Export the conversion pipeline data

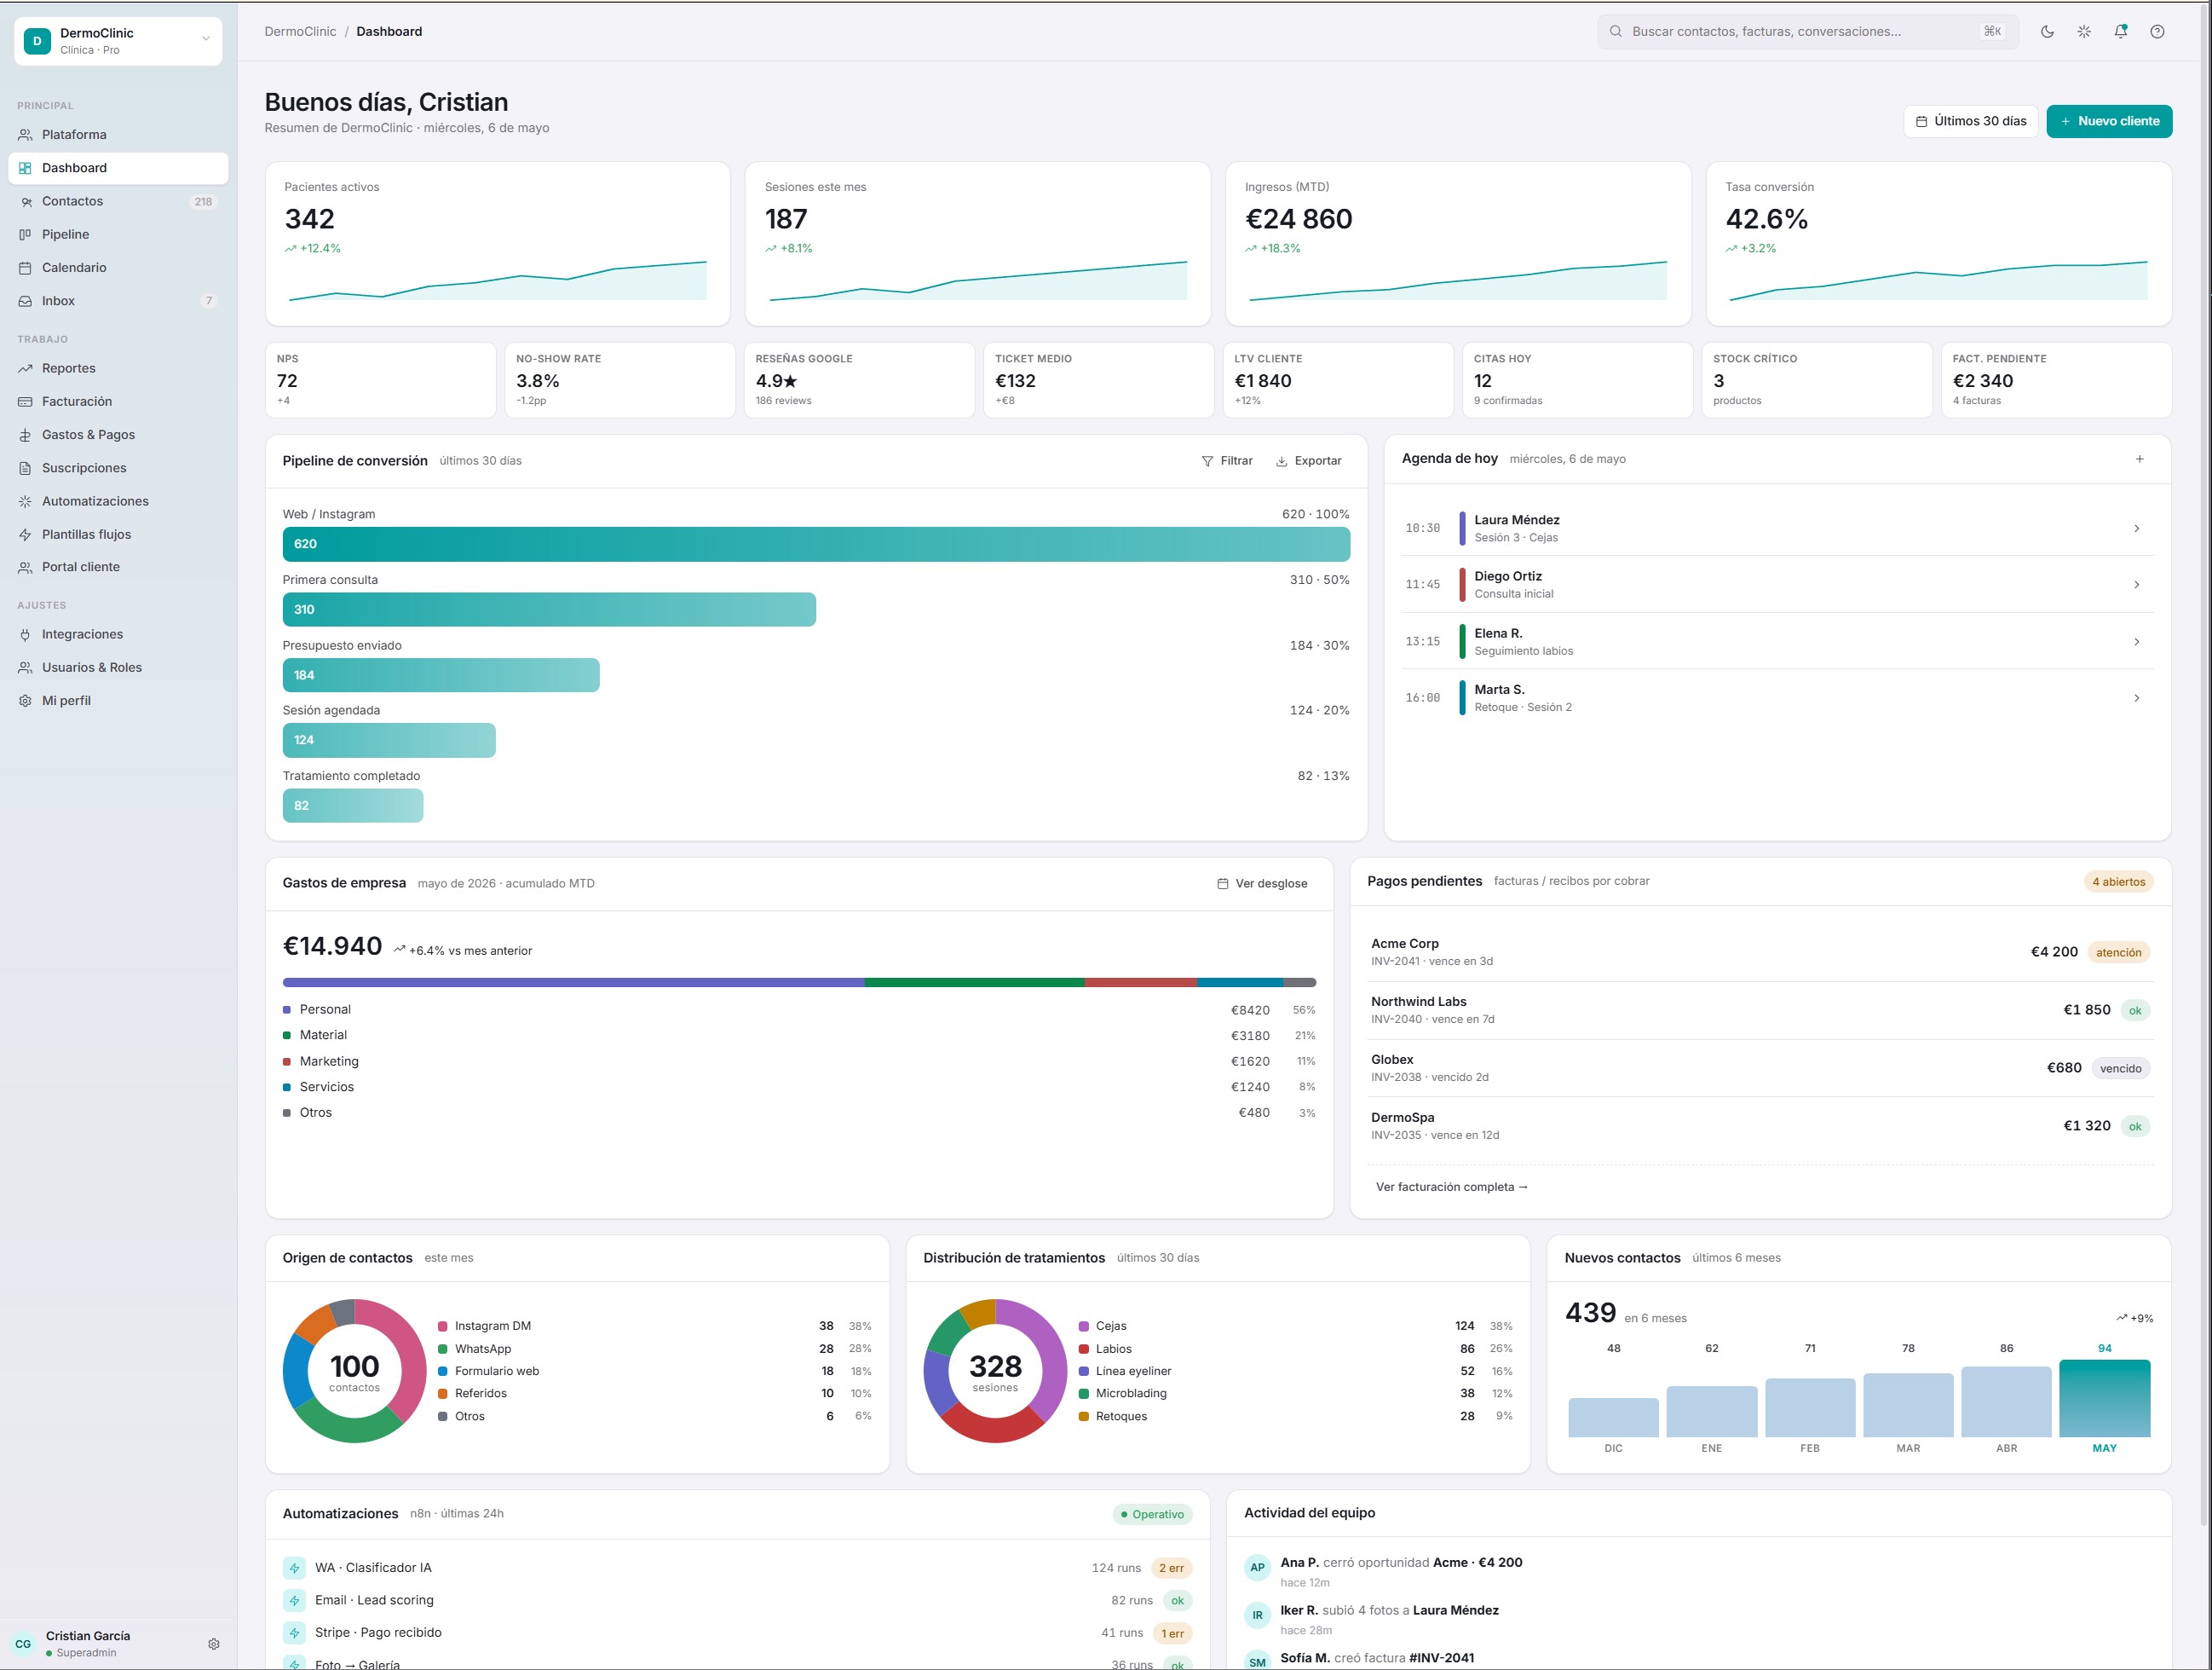click(x=1308, y=460)
